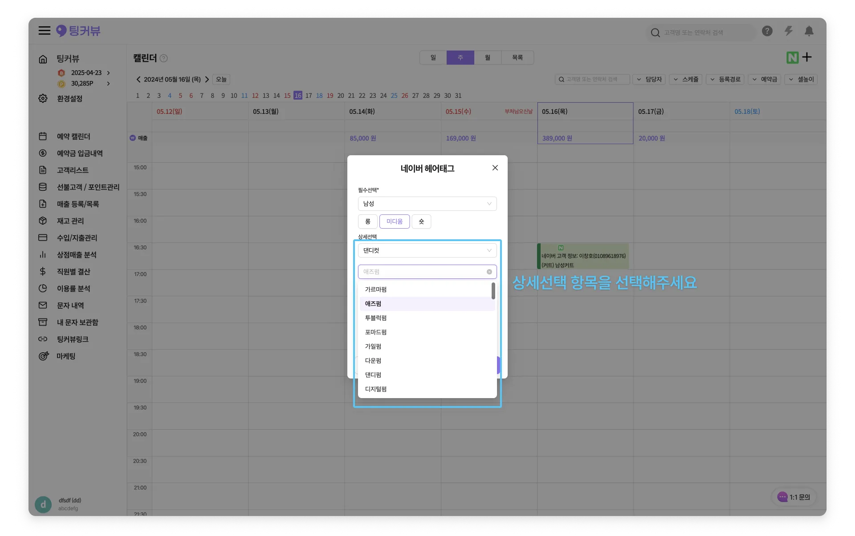
Task: Clear the 애즈펌 search input field
Action: click(x=489, y=272)
